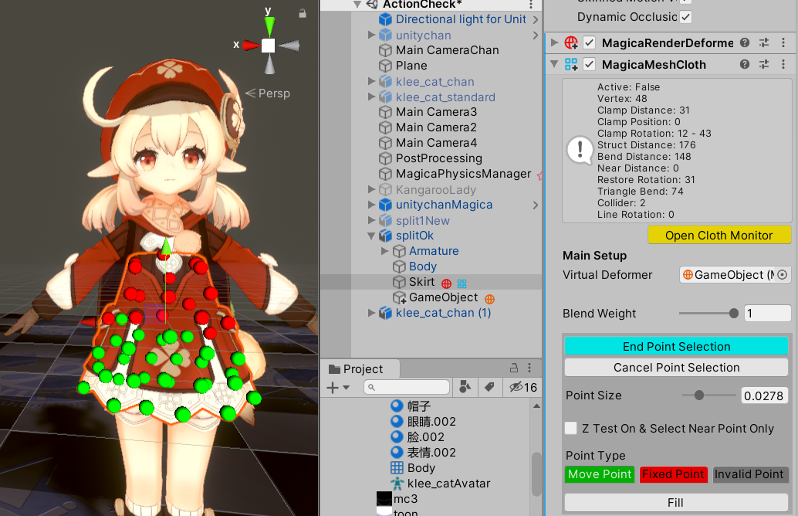Open unitychan prefab arrow
Viewport: 798px width, 516px height.
(x=536, y=36)
